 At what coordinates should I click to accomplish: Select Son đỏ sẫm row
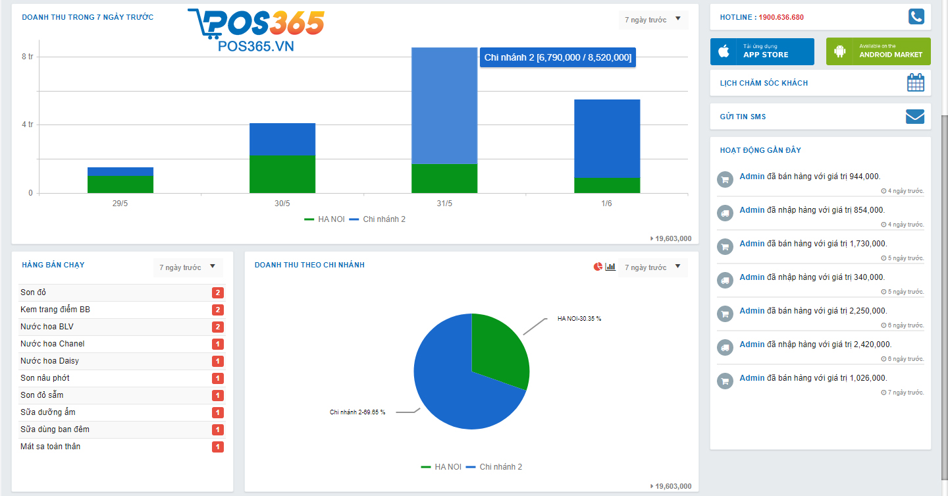(x=122, y=395)
